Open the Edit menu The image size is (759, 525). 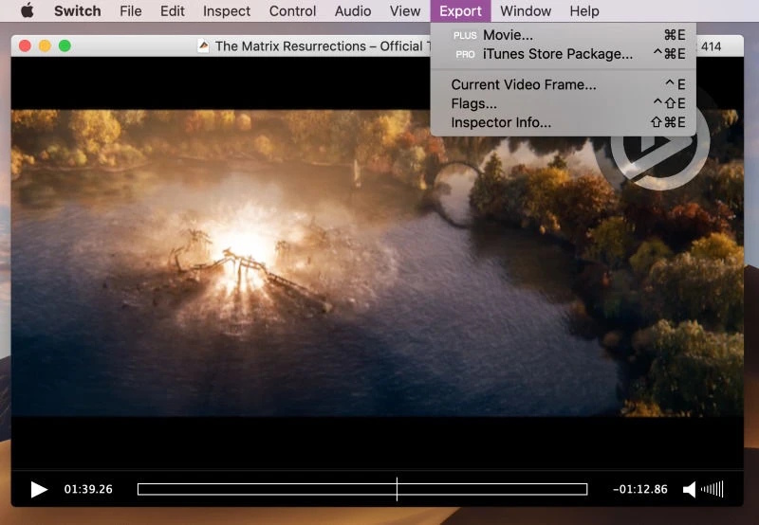point(173,10)
